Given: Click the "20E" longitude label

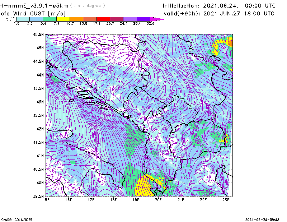Looking at the screenshot, I should click(x=158, y=200).
